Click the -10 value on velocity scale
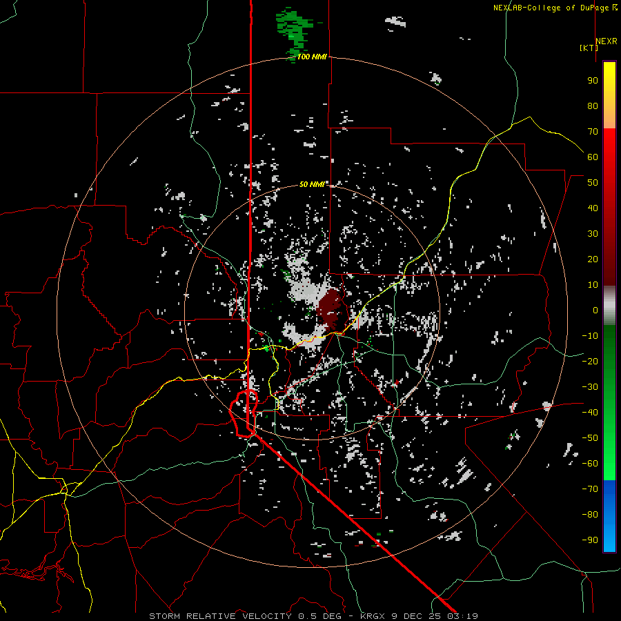Screen dimensions: 621x621 (590, 336)
